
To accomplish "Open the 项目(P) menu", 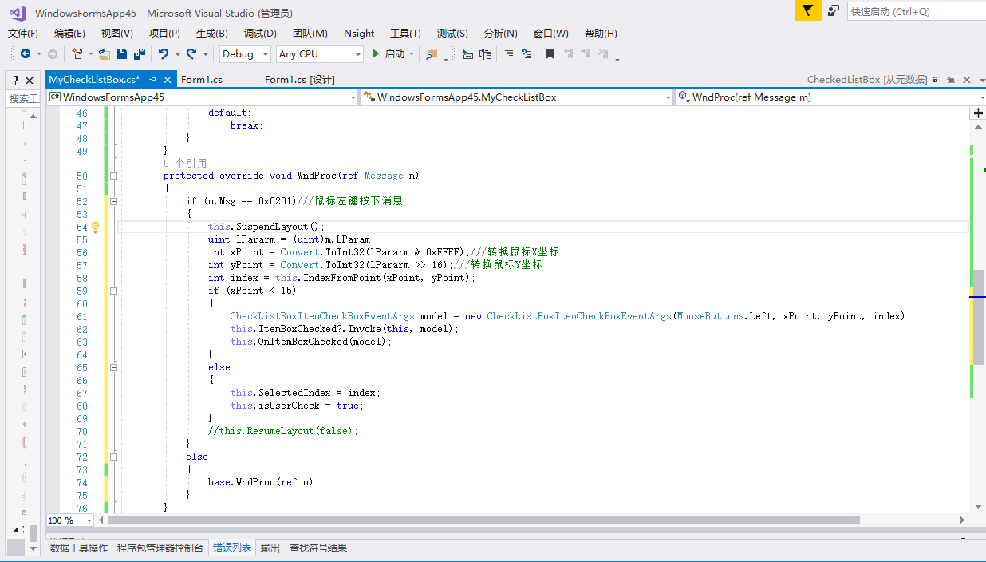I will click(x=164, y=33).
